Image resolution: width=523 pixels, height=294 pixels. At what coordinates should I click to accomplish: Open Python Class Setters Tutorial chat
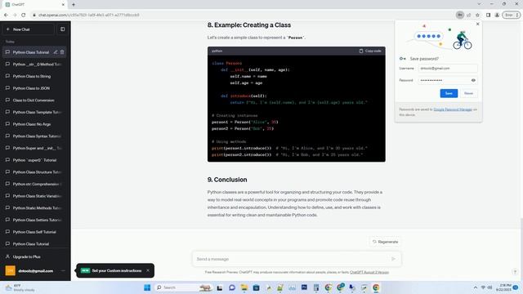click(34, 220)
